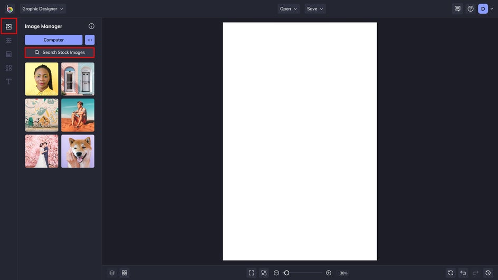The width and height of the screenshot is (498, 280).
Task: Click Search Stock Images button
Action: tap(60, 52)
